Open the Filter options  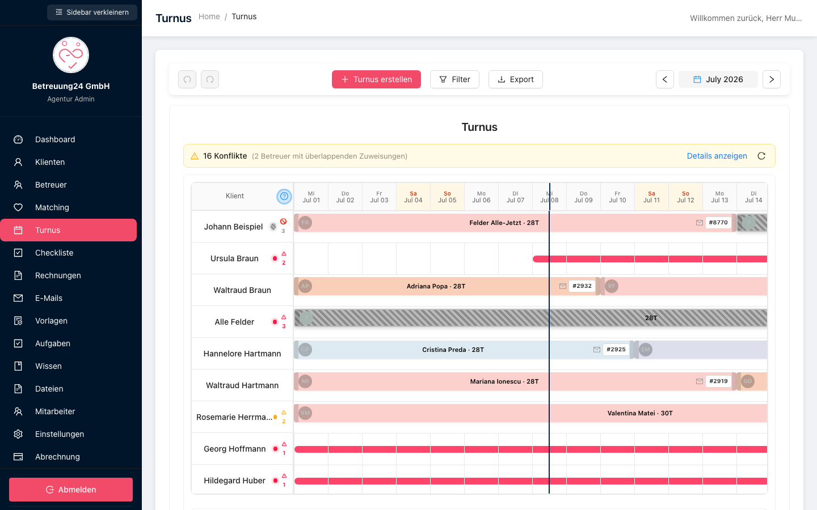[454, 79]
